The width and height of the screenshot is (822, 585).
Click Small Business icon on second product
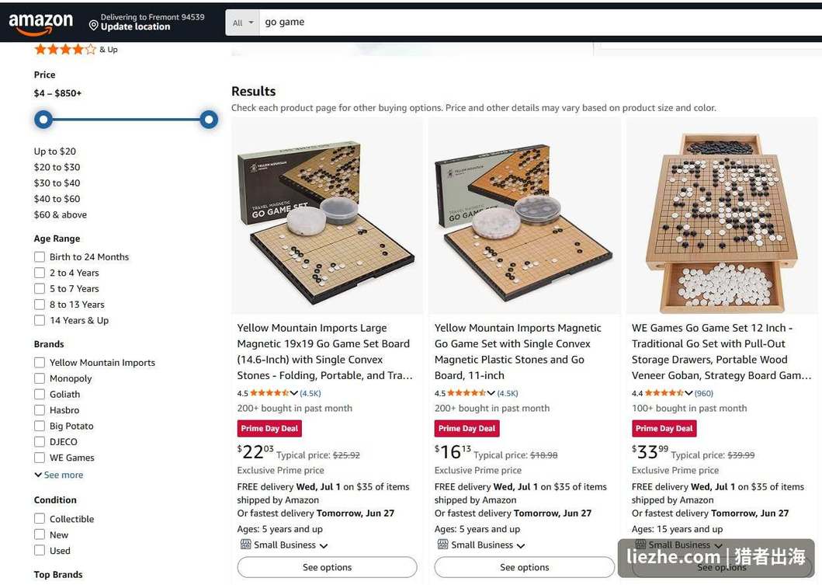442,544
